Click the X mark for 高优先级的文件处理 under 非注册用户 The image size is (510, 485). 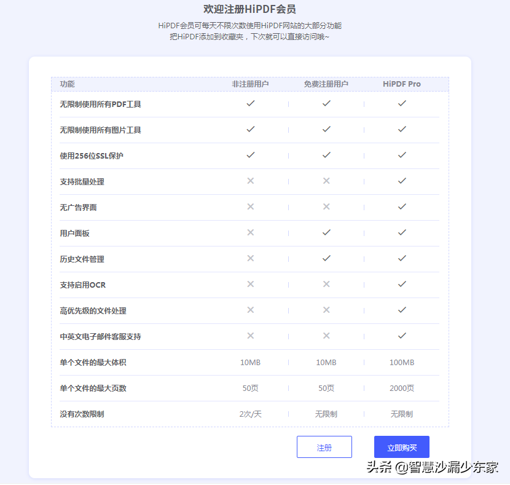pyautogui.click(x=251, y=310)
